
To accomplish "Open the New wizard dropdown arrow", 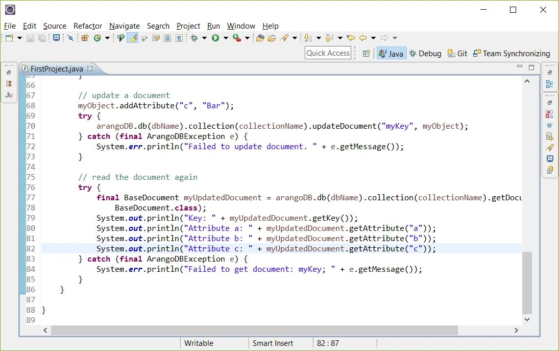I will (x=19, y=38).
